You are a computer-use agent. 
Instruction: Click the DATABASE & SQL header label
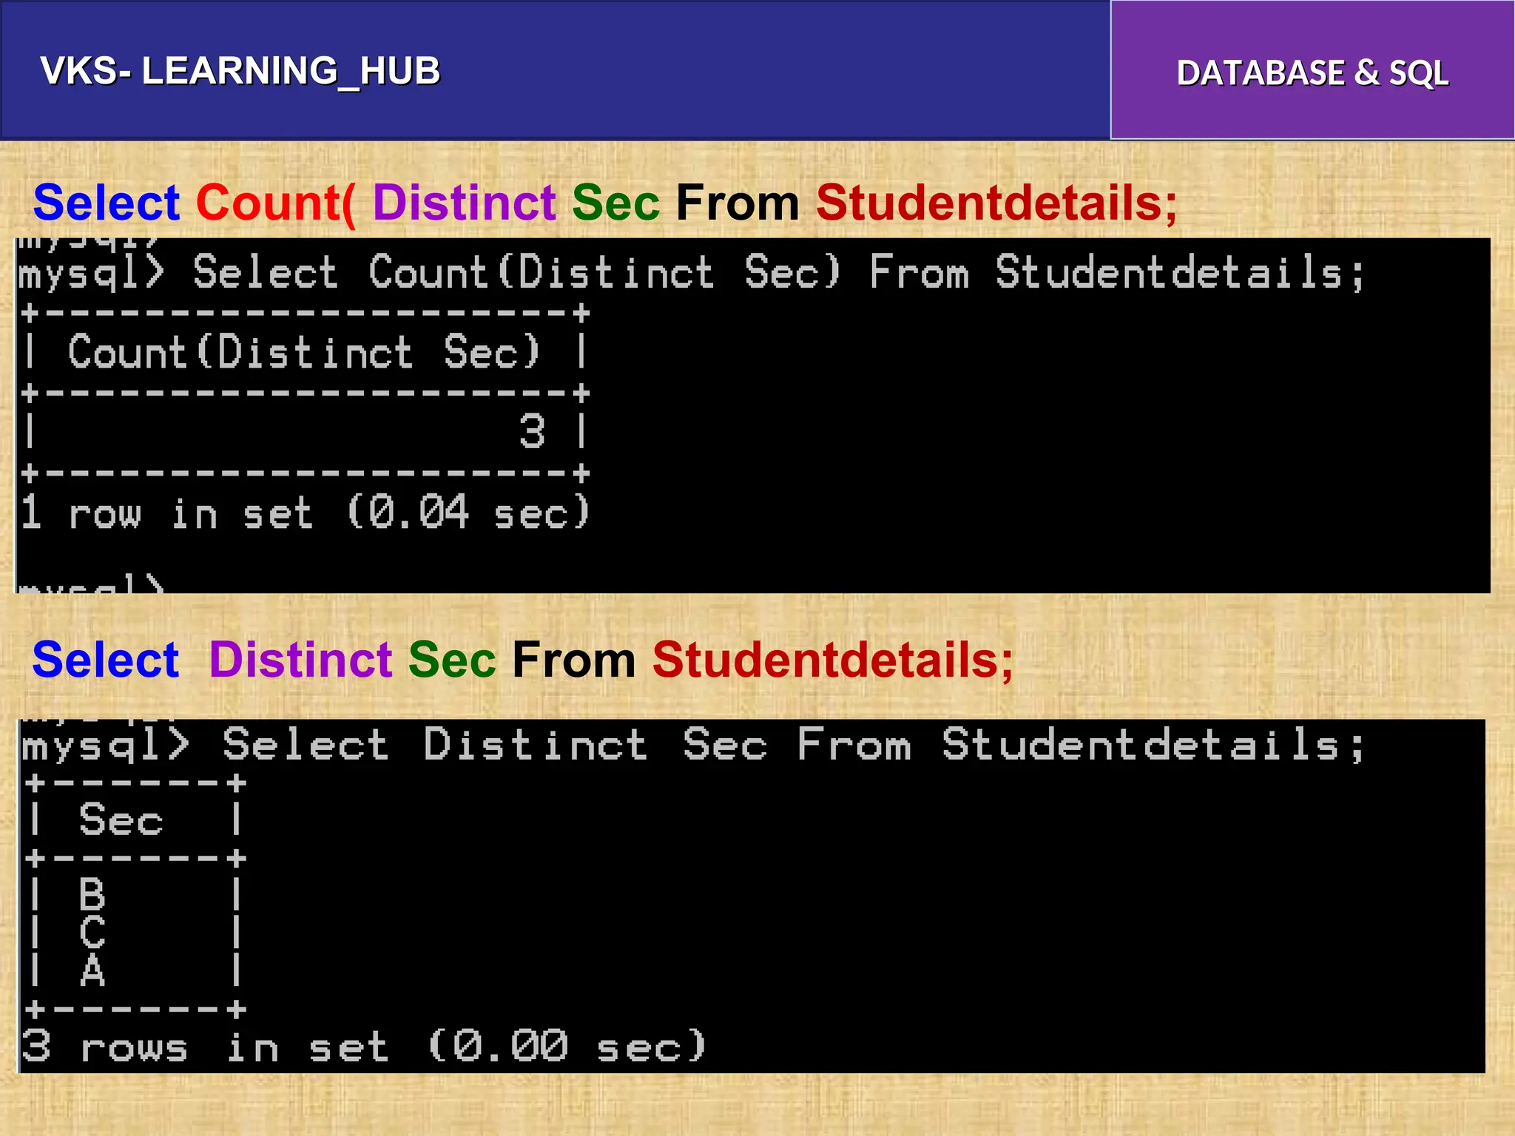point(1312,72)
